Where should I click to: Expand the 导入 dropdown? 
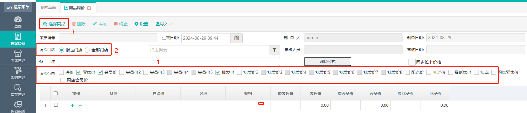164,24
